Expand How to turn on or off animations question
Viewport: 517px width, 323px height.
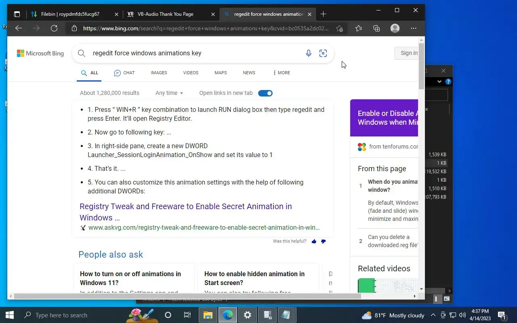pyautogui.click(x=134, y=278)
